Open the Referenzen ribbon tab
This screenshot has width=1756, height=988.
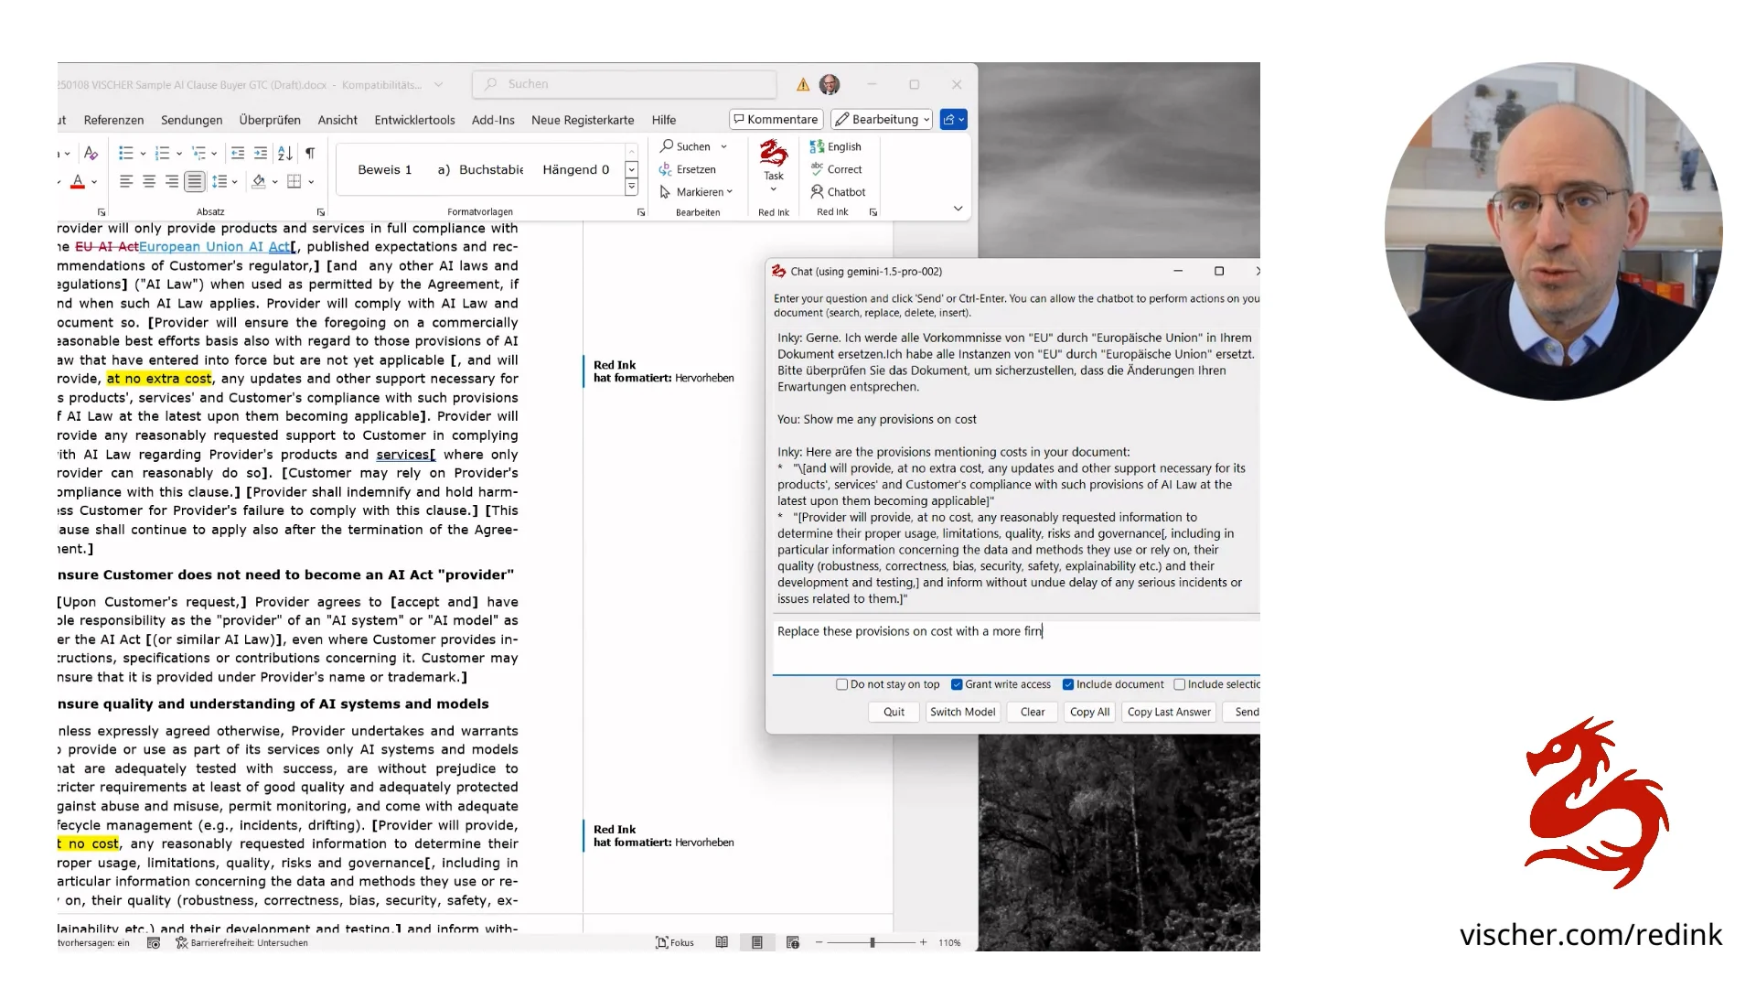click(x=113, y=120)
